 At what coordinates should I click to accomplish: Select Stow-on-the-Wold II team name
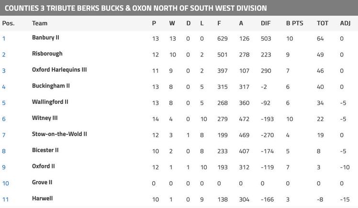[59, 134]
